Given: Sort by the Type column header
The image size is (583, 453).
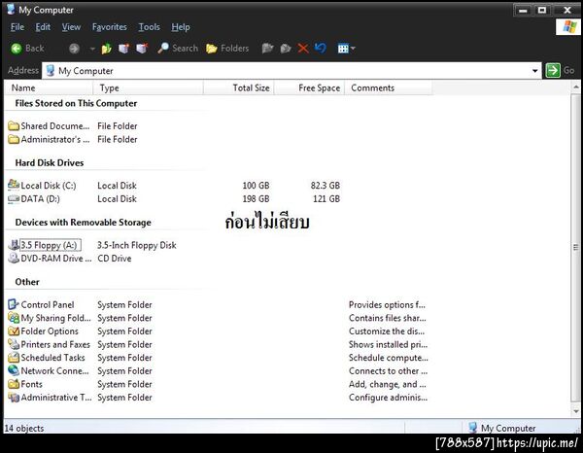Looking at the screenshot, I should (x=148, y=88).
